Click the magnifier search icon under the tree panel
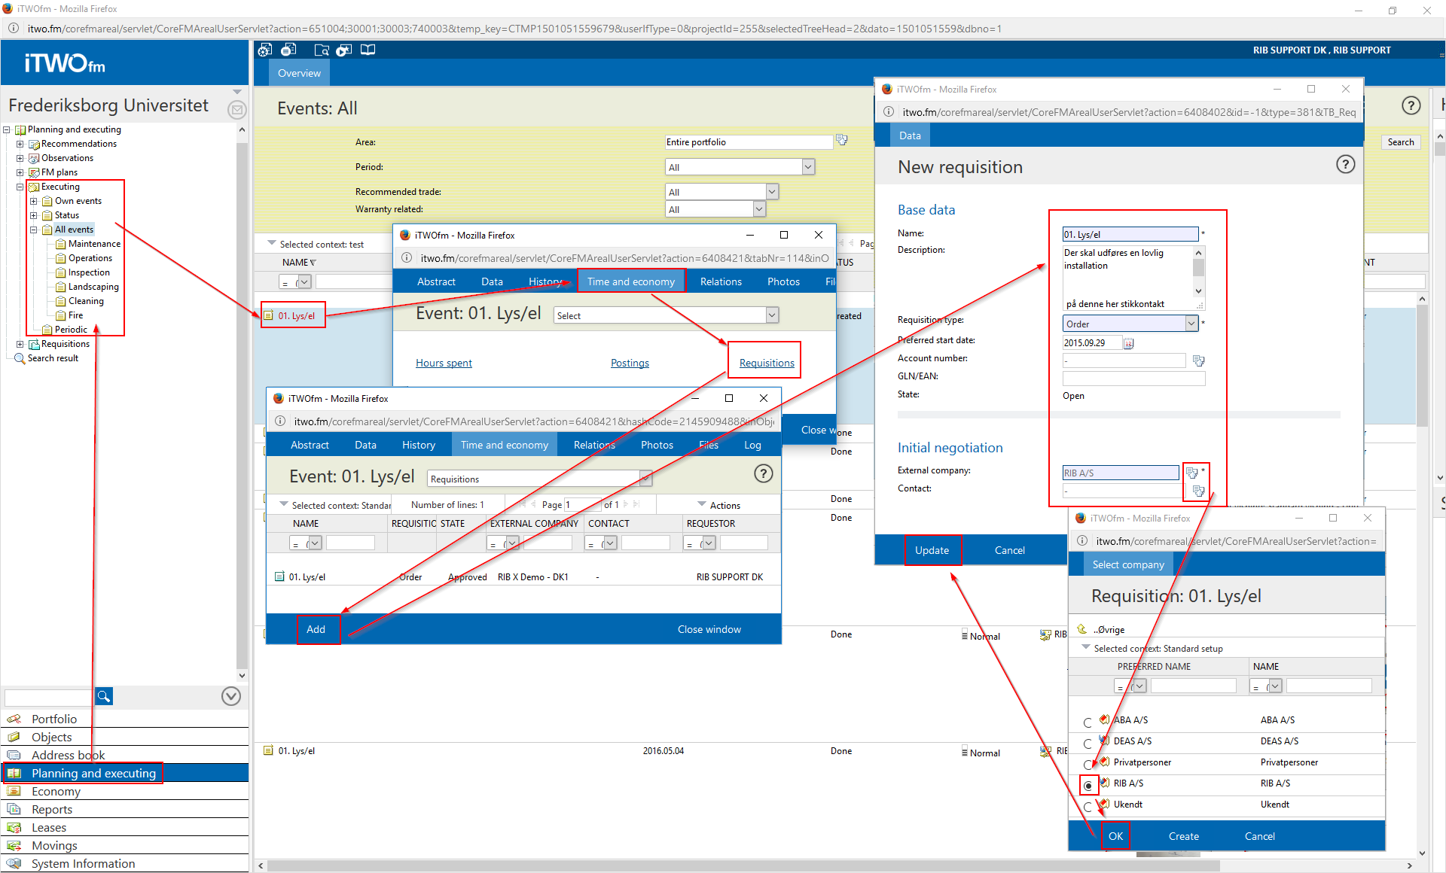 tap(103, 696)
